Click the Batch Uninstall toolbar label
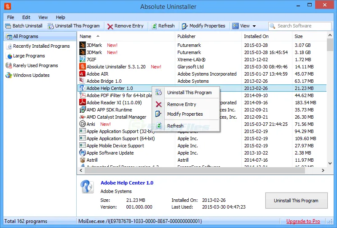 click(x=27, y=26)
